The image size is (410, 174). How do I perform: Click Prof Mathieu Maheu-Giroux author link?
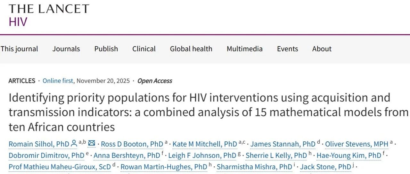click(60, 167)
